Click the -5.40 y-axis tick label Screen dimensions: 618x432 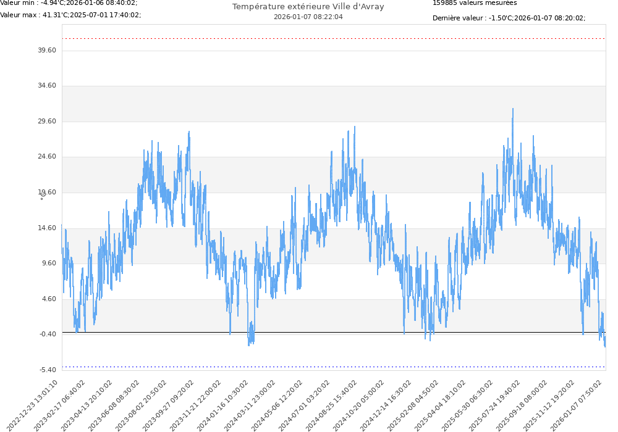[x=47, y=370]
